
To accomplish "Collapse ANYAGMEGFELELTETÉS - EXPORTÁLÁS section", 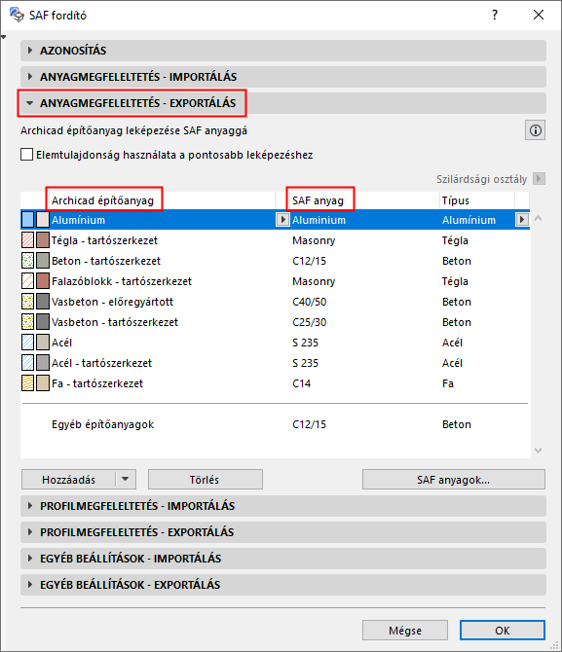I will (283, 103).
